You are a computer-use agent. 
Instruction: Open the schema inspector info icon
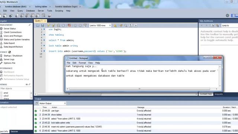click(x=11, y=16)
